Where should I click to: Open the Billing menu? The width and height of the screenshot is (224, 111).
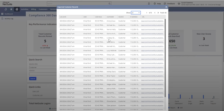(x=33, y=9)
